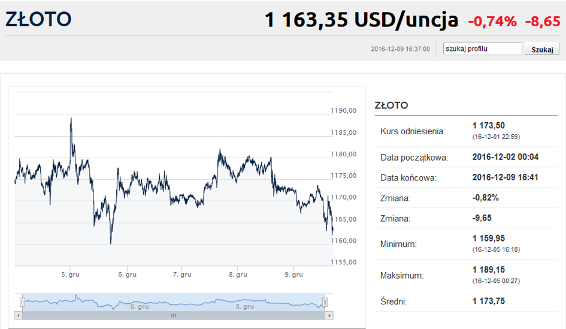The image size is (566, 329).
Task: Click the navigator scroll right arrow
Action: (x=329, y=315)
